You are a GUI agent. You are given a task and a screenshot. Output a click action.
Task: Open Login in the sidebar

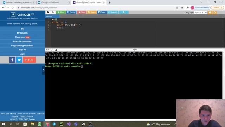pyautogui.click(x=22, y=54)
